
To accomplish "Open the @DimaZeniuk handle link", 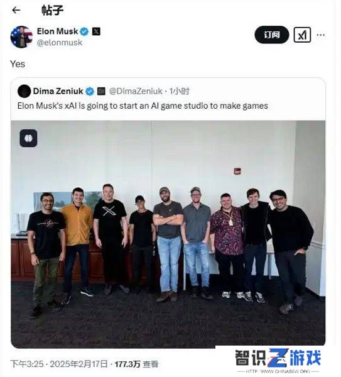I will (136, 91).
